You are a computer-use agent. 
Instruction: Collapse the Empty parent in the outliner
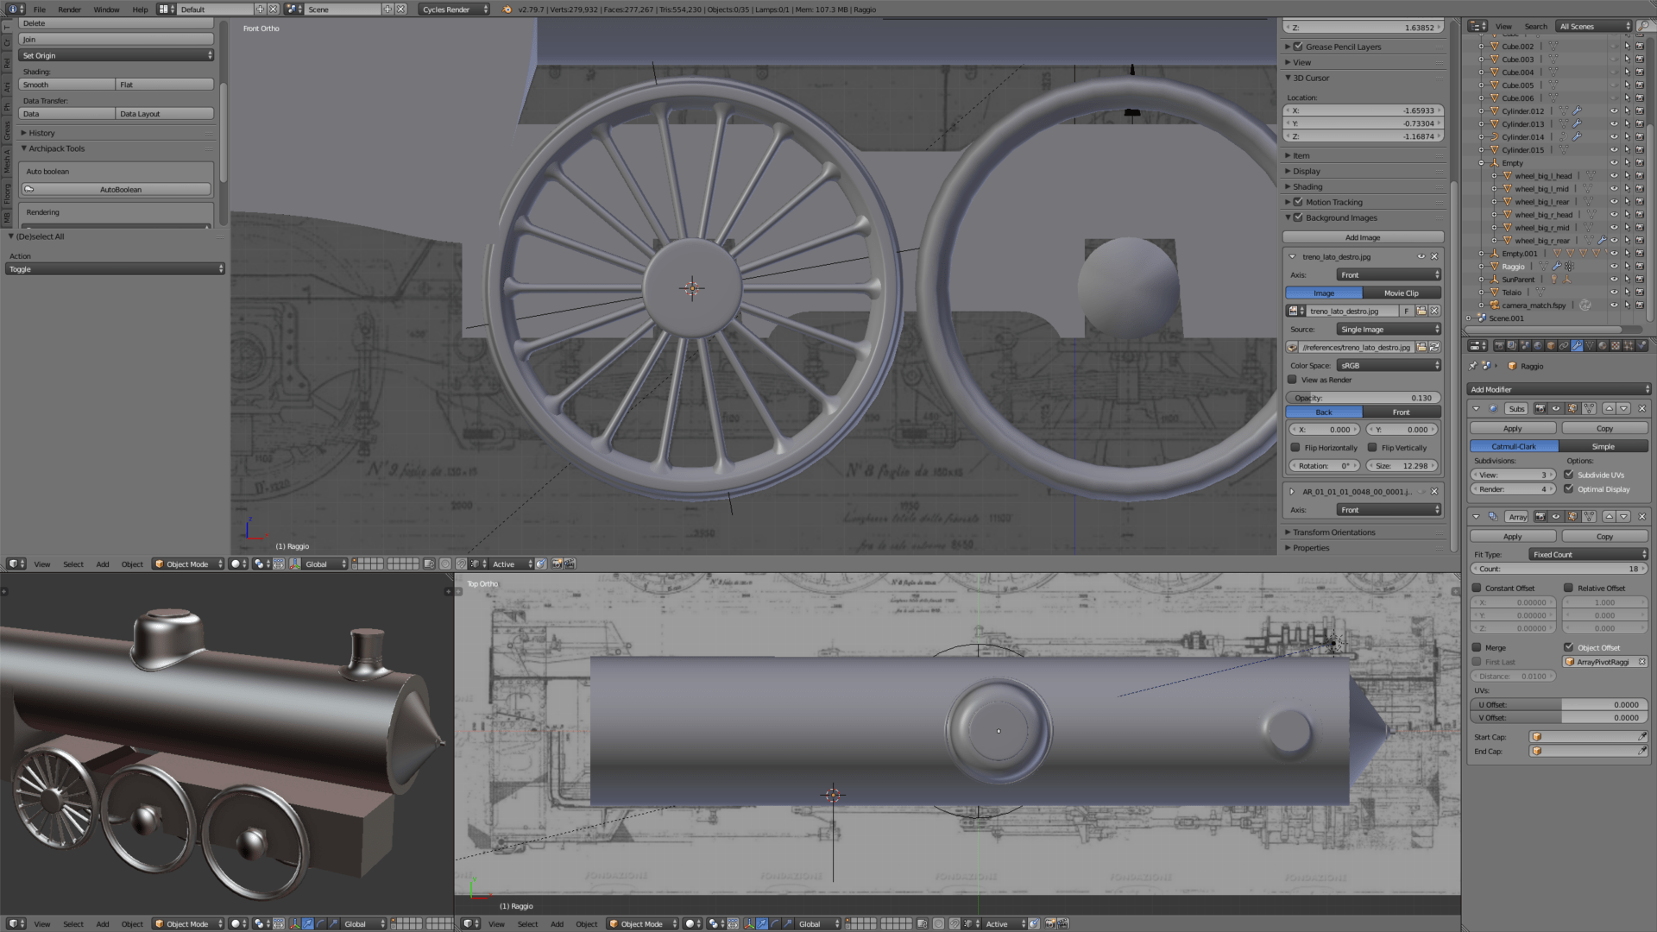pyautogui.click(x=1482, y=163)
